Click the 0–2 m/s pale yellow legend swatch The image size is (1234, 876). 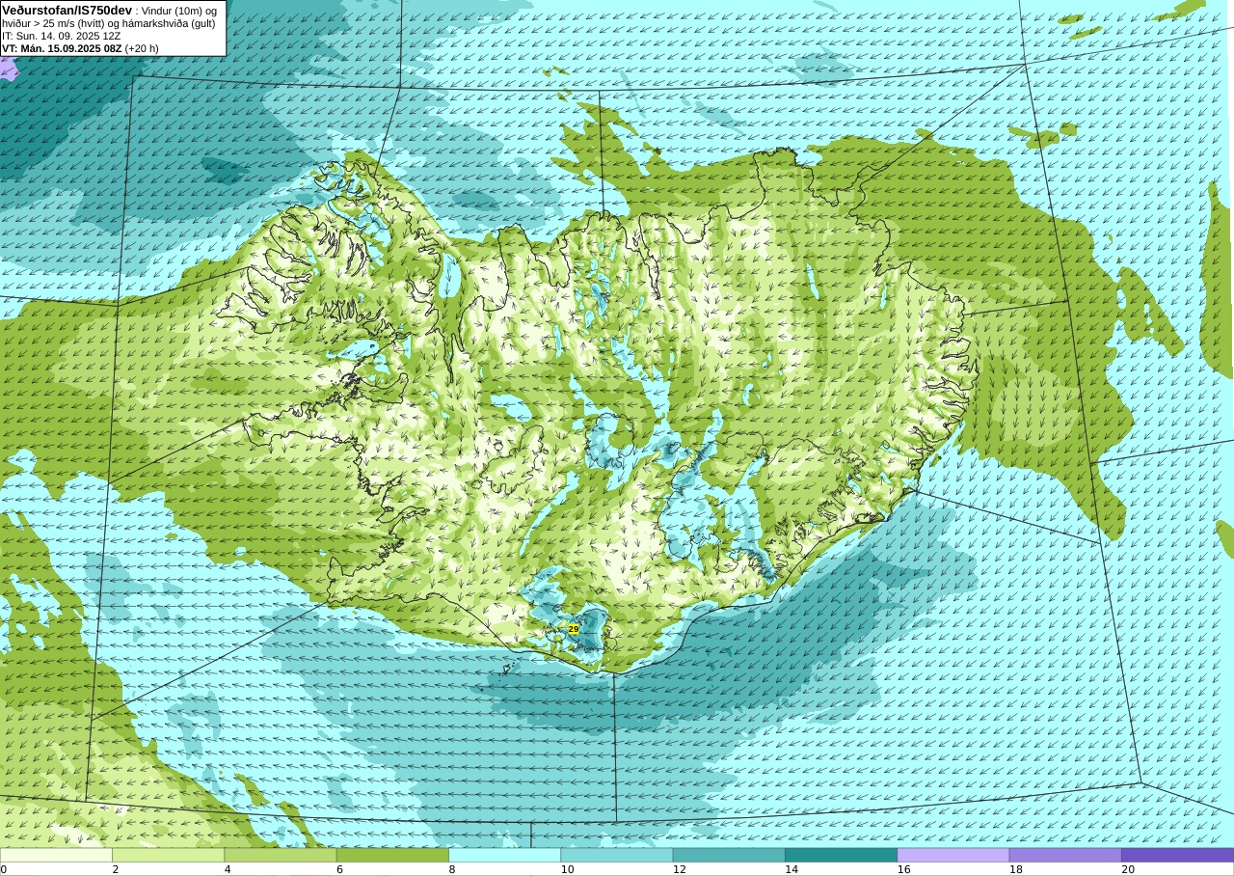[x=56, y=855]
